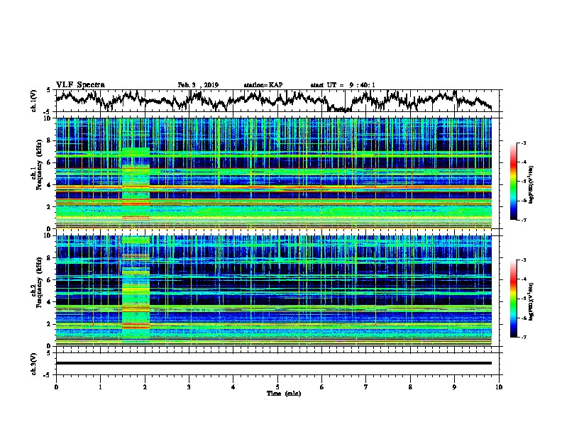Image resolution: width=562 pixels, height=434 pixels.
Task: Click the "2" tick on the time axis
Action: (x=145, y=386)
